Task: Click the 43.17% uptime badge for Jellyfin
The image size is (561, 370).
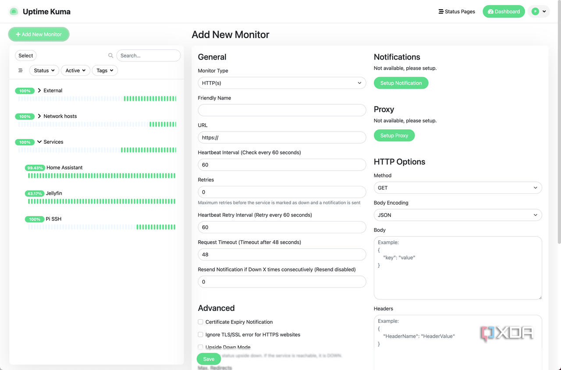Action: coord(35,193)
